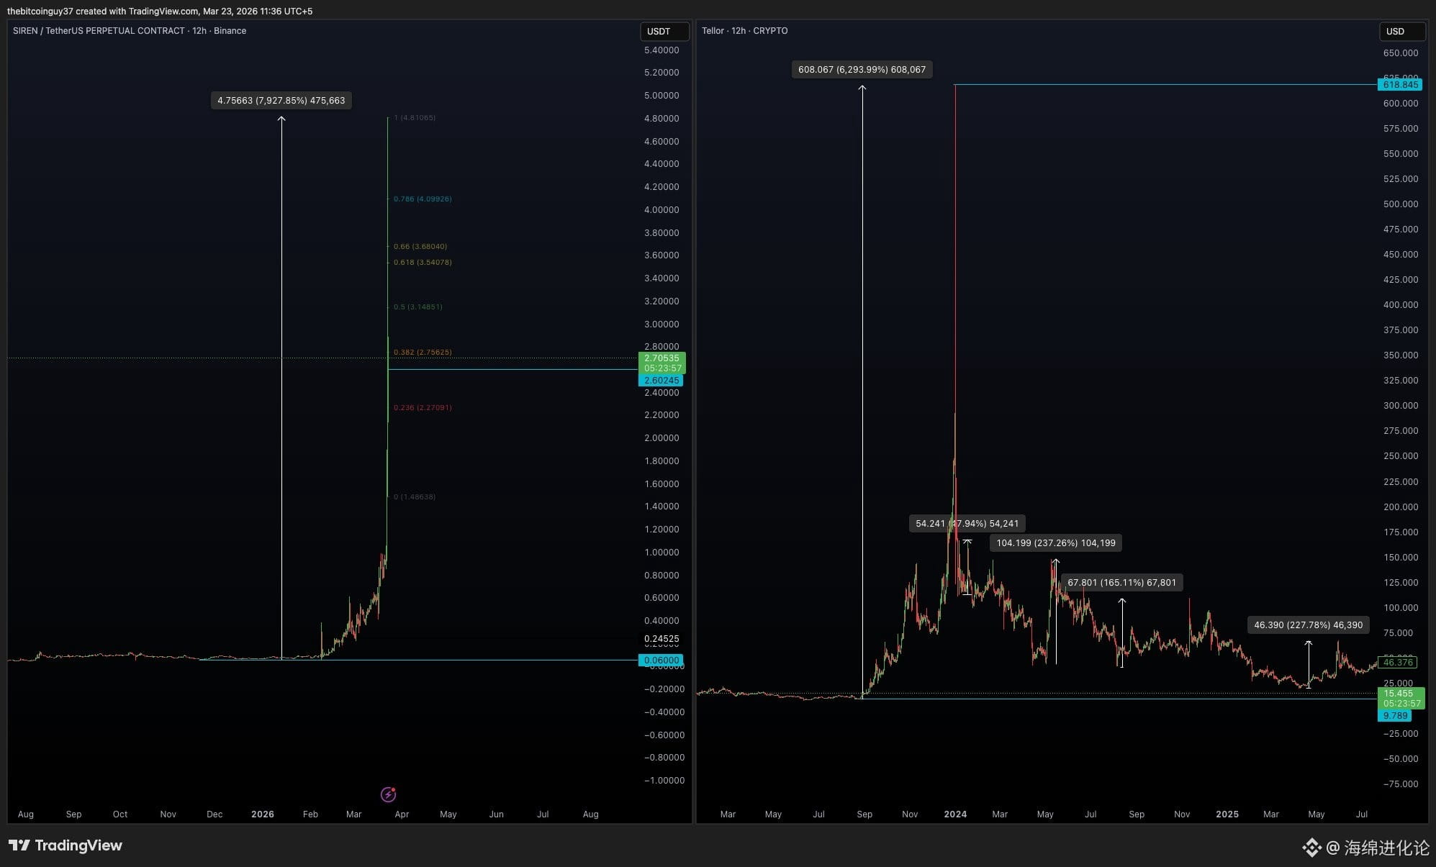Select the 0.786 Fibonacci level label
This screenshot has width=1436, height=867.
coord(423,199)
